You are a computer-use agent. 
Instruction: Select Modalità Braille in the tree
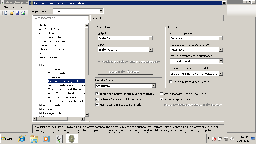(x=57, y=73)
